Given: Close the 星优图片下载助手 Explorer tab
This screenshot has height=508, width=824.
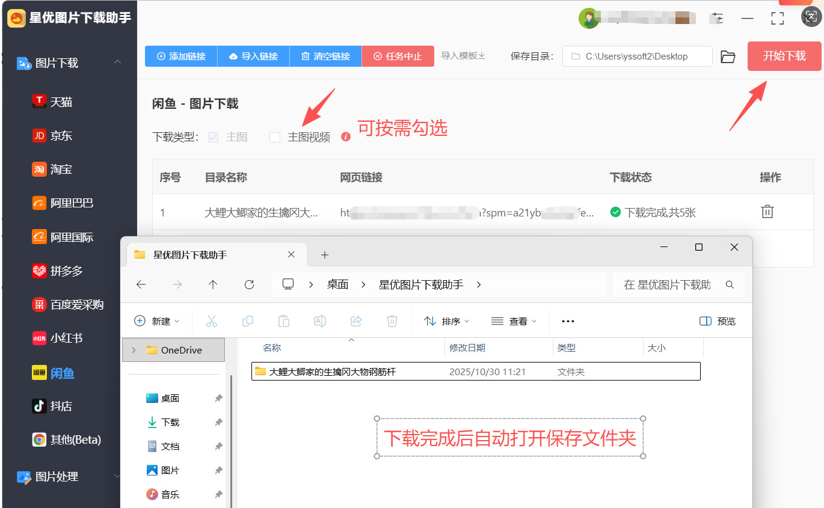Looking at the screenshot, I should click(x=292, y=254).
